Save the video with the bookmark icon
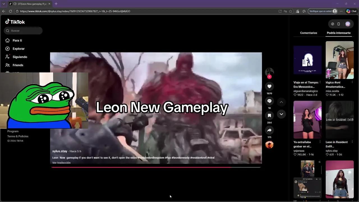The height and width of the screenshot is (202, 359). (269, 116)
